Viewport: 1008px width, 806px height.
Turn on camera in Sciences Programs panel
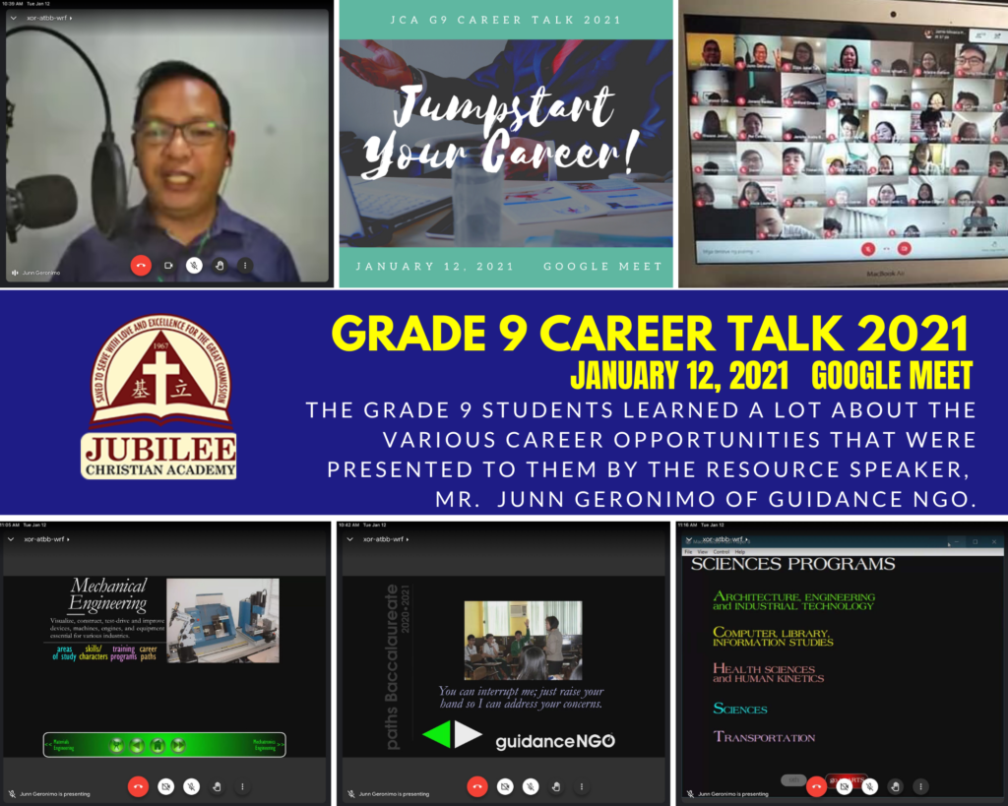click(x=844, y=786)
